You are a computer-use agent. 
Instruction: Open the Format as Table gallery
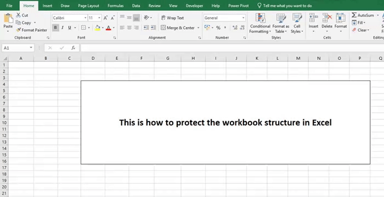pyautogui.click(x=281, y=18)
